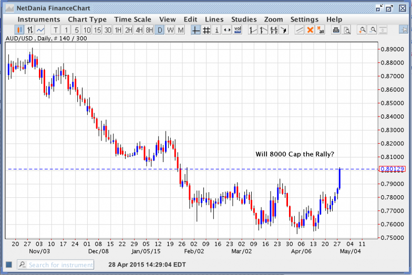
Task: Toggle the crosshair cursor tool
Action: 195,30
